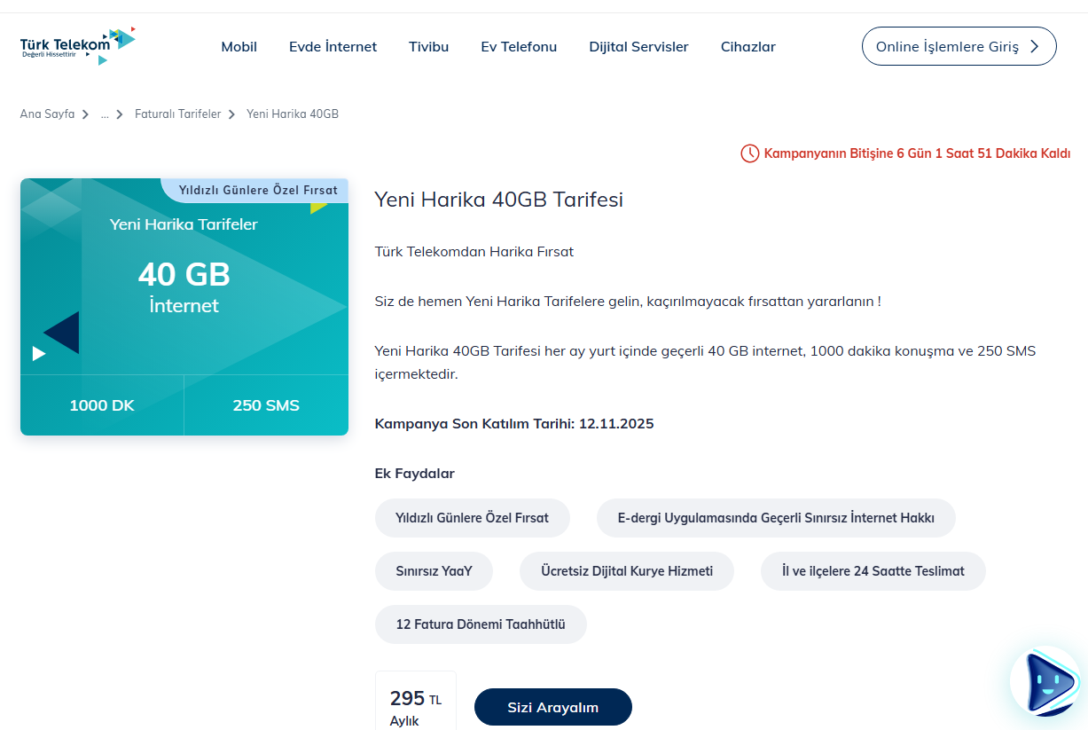1088x730 pixels.
Task: Select Tivibu in the navigation bar
Action: coord(428,47)
